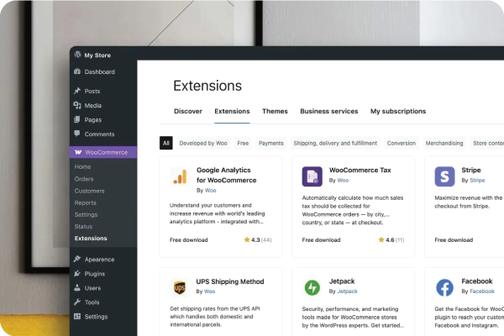Click Stripe developer link
This screenshot has height=336, width=504.
[x=477, y=181]
